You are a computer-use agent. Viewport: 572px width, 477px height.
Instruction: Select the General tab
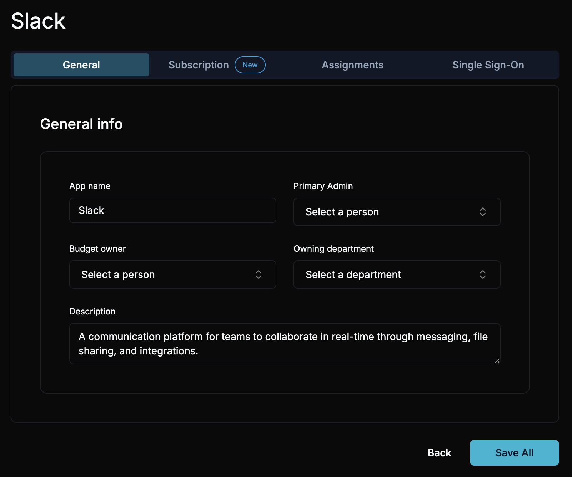81,65
